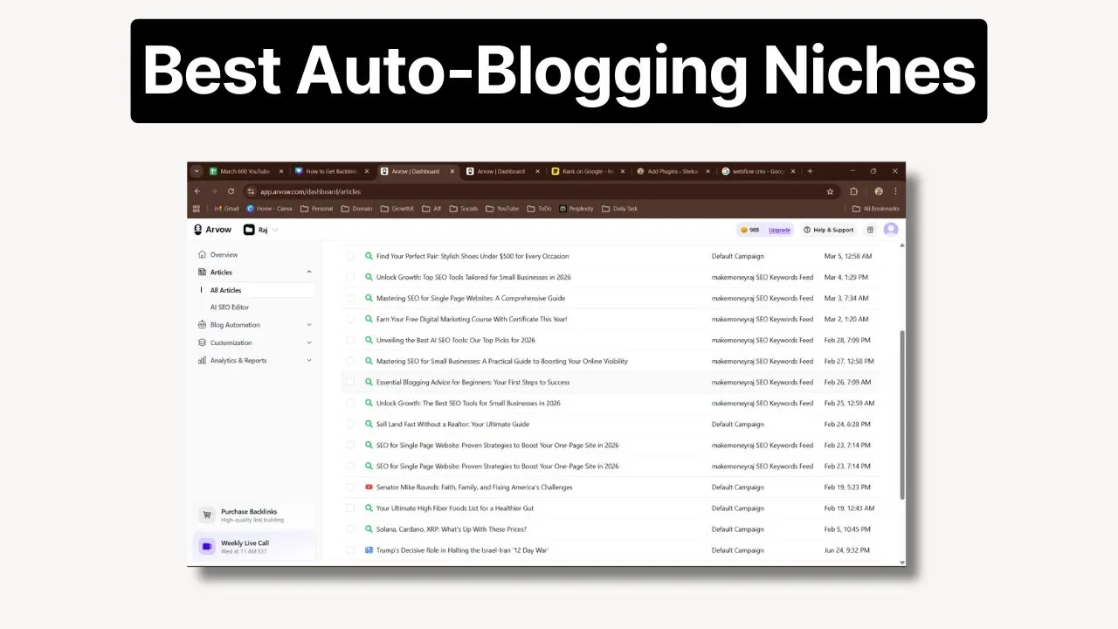The height and width of the screenshot is (629, 1118).
Task: Click the Mar 5, 12:58 AM date
Action: (848, 257)
